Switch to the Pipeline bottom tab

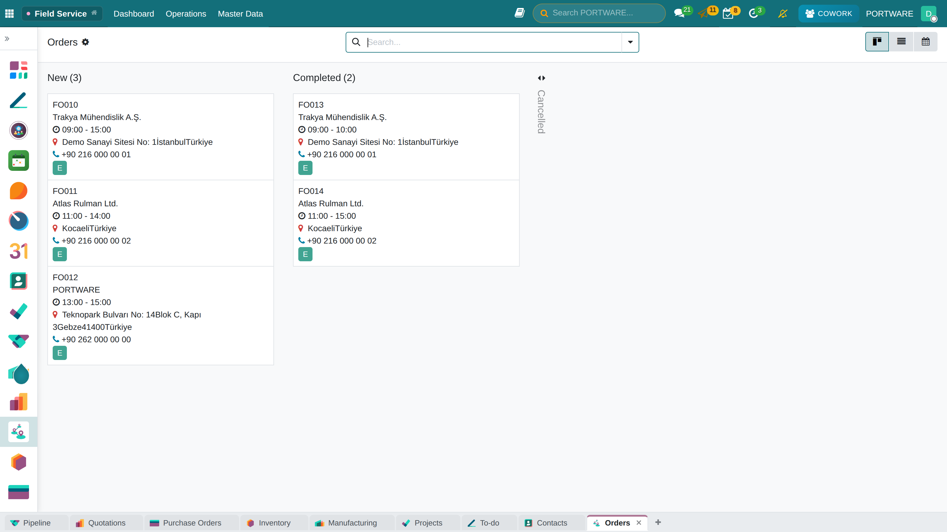(36, 523)
